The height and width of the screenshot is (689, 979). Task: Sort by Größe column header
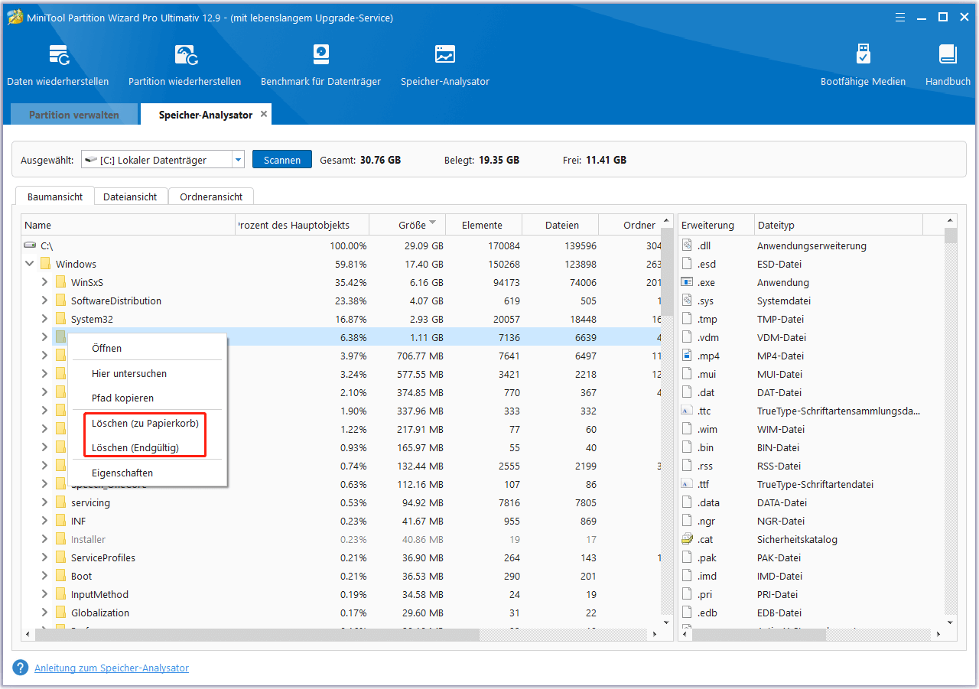[407, 225]
